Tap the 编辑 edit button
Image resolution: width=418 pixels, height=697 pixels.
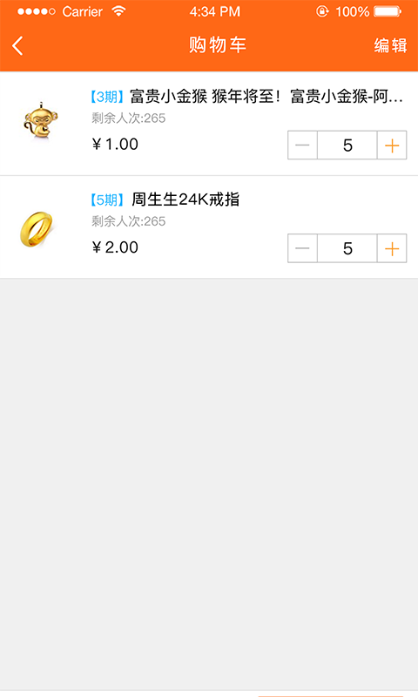390,45
